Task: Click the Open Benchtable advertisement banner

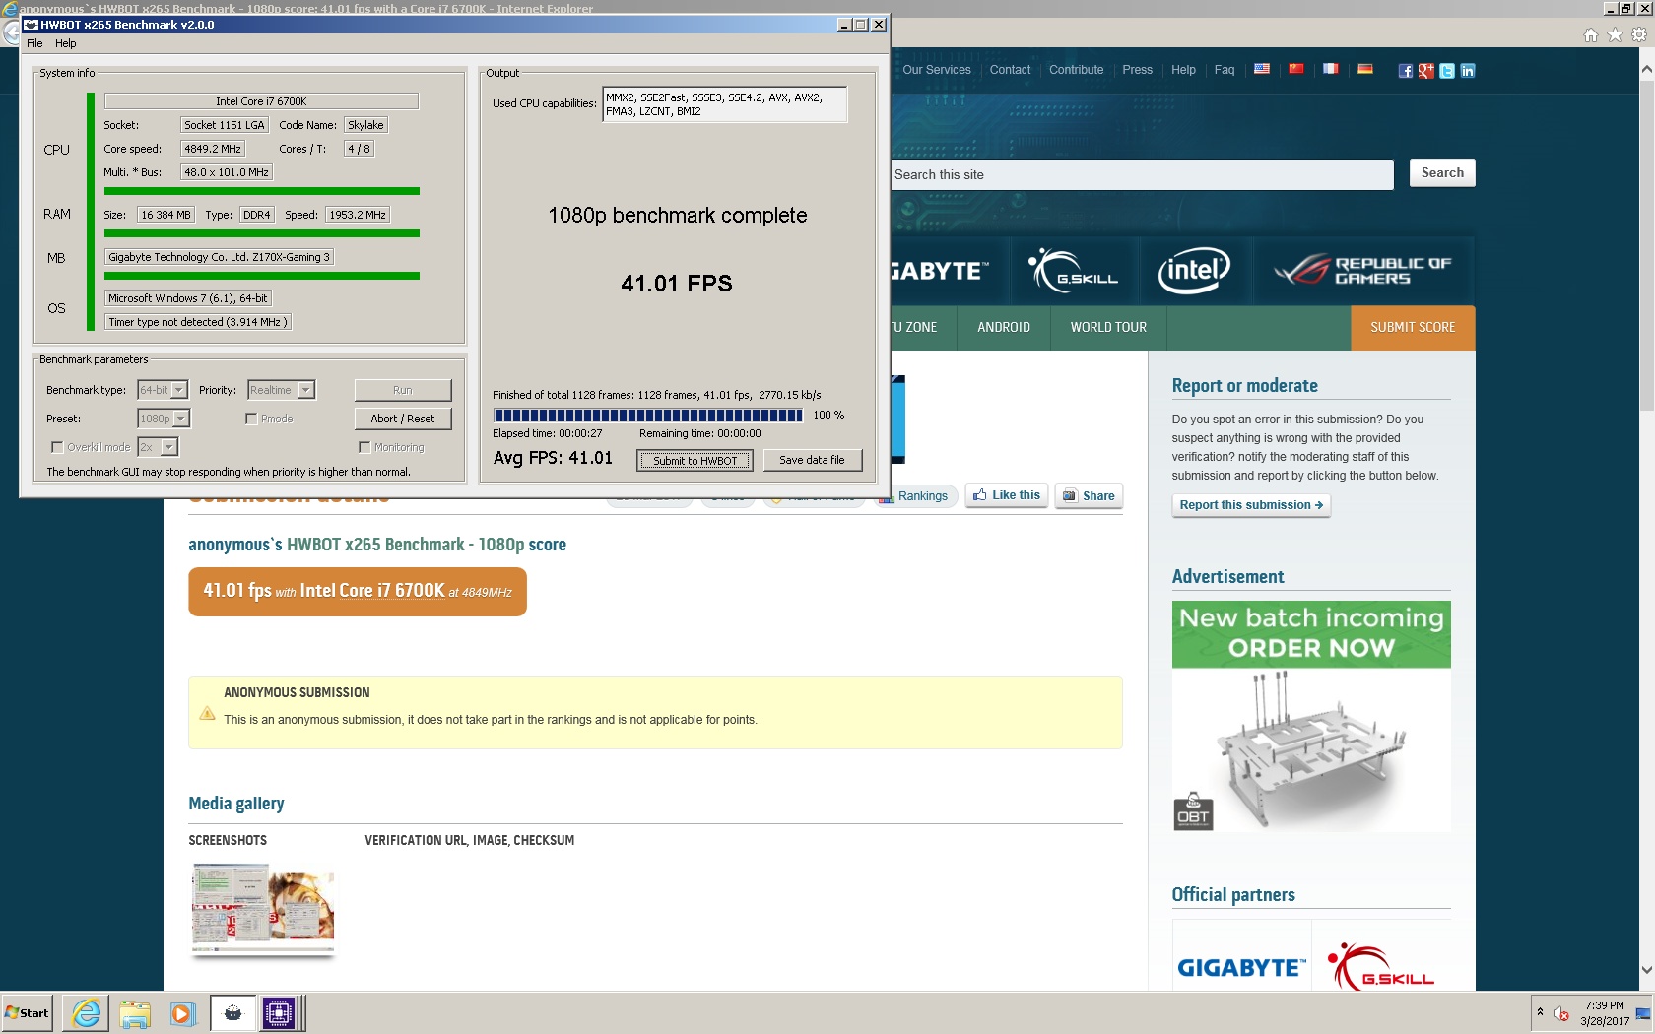Action: coord(1311,717)
